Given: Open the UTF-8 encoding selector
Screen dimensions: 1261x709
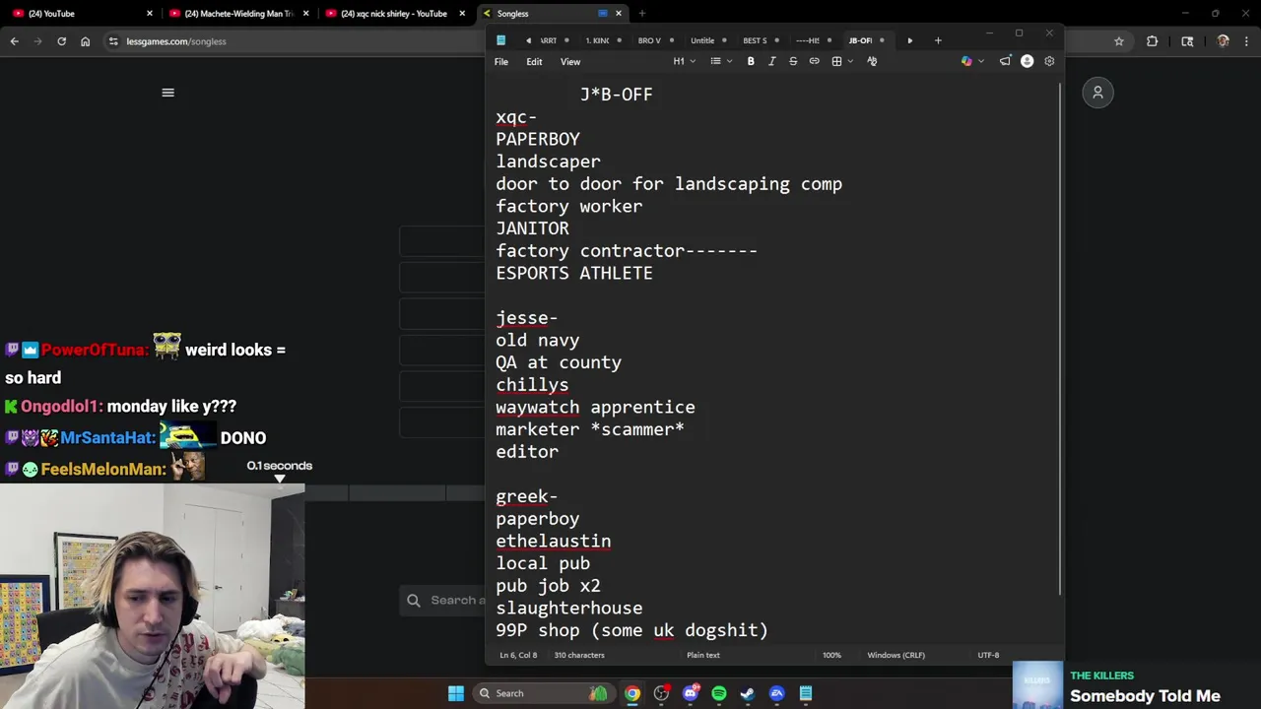Looking at the screenshot, I should pyautogui.click(x=988, y=655).
